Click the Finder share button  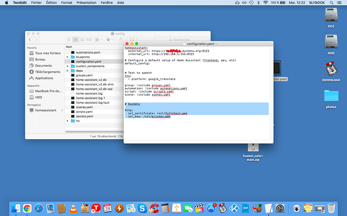121,40
